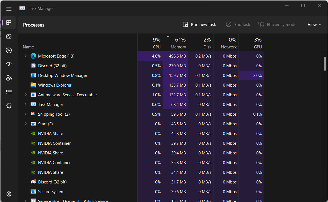Click the 68.4 MB memory cell
Screen dimensions: 328x202
175,104
